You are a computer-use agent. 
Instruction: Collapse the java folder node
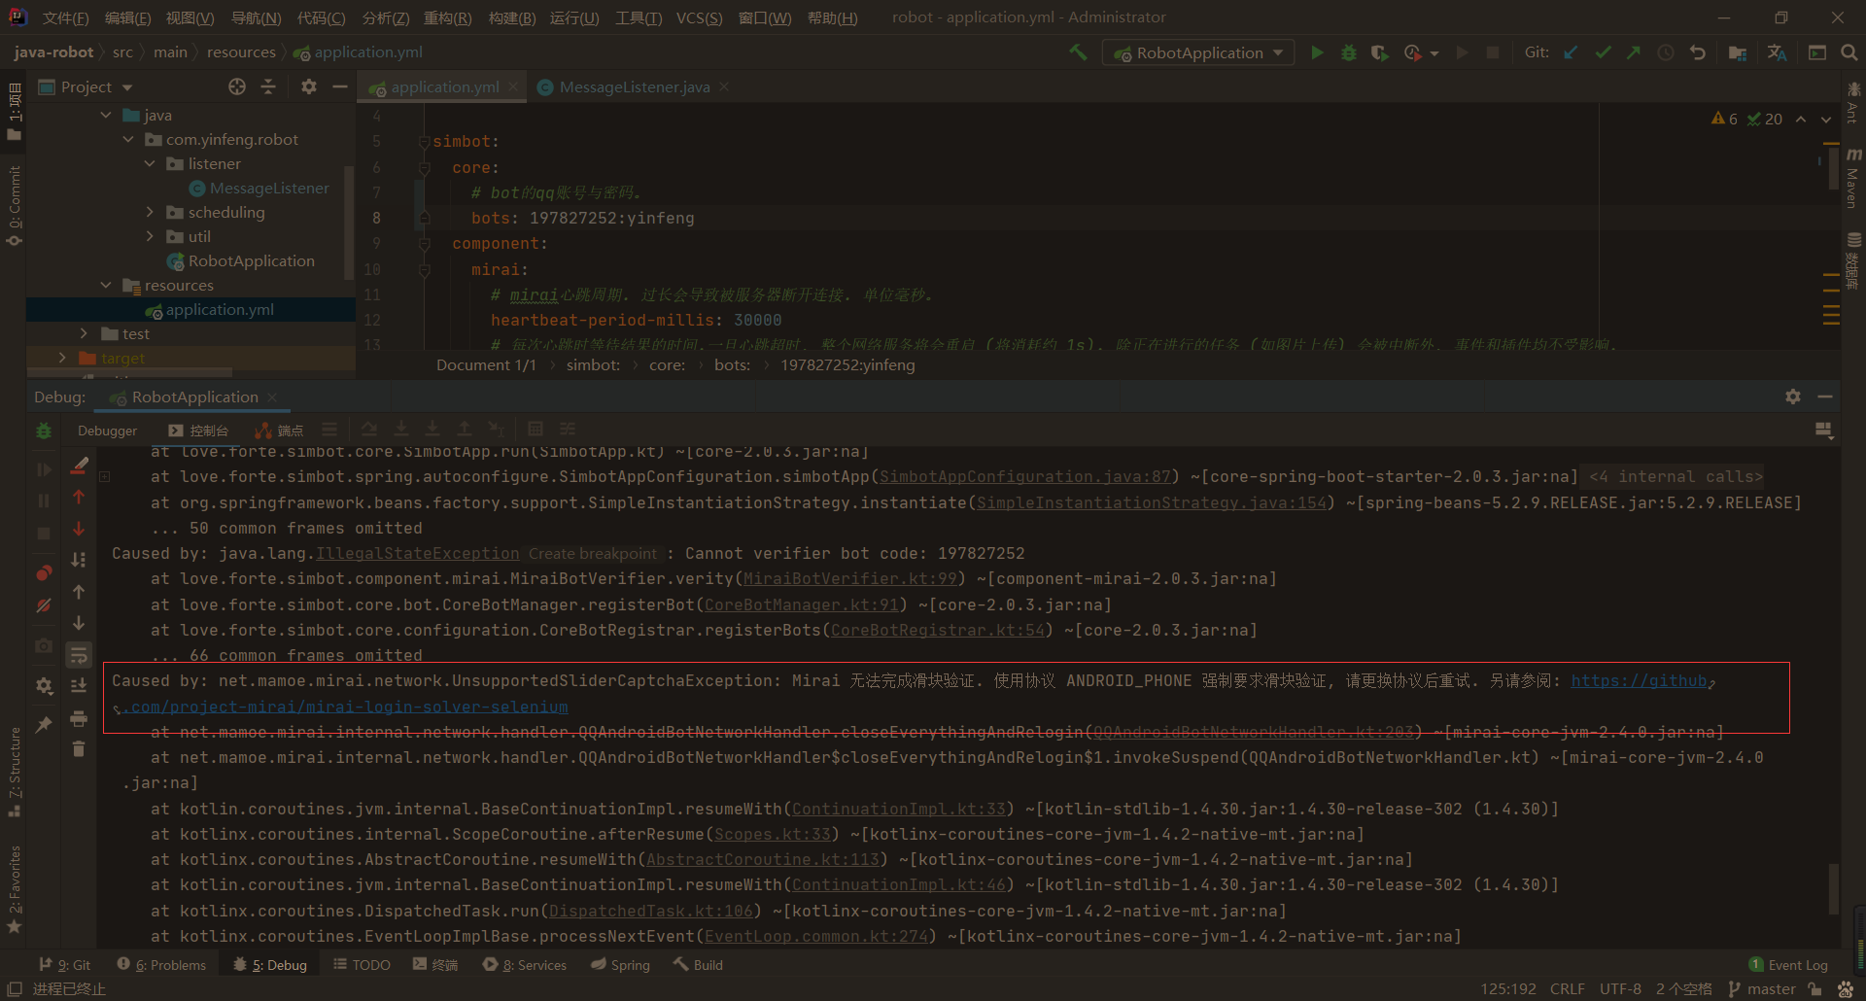(106, 115)
